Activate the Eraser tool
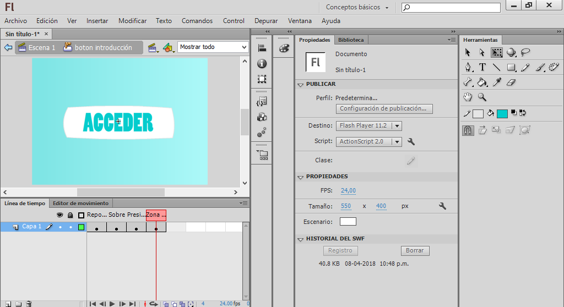Screen dimensions: 564x307 511,83
